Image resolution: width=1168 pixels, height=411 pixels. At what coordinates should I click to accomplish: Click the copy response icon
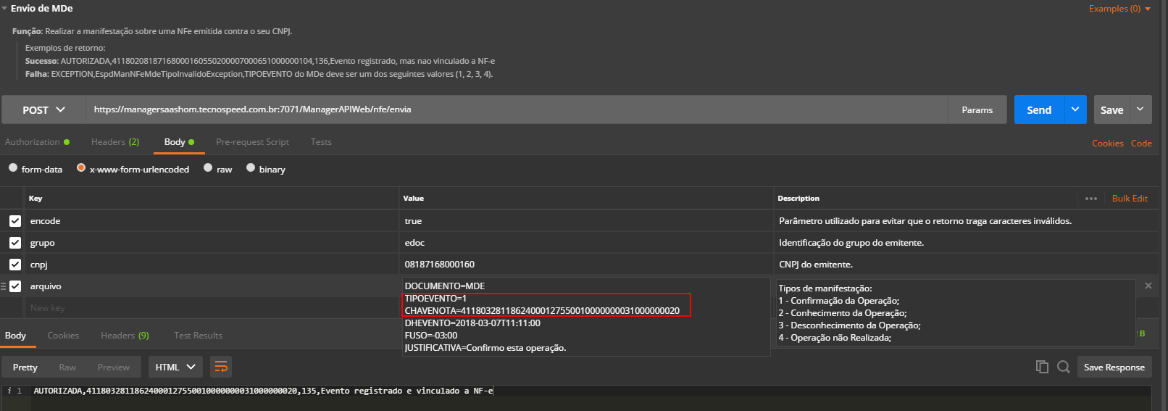[x=1042, y=367]
